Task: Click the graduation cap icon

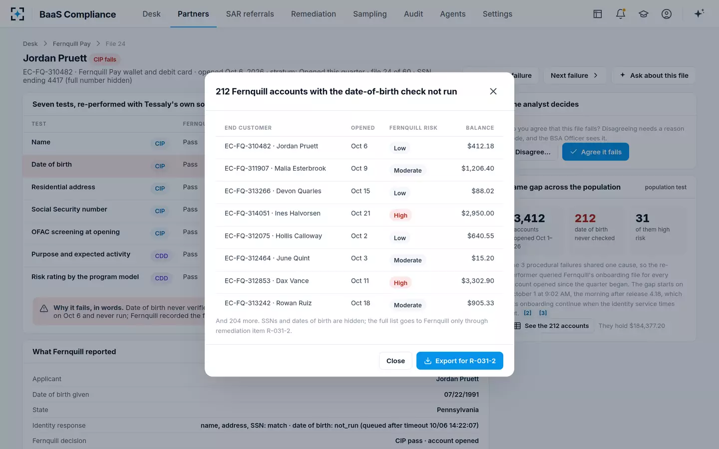Action: 644,14
